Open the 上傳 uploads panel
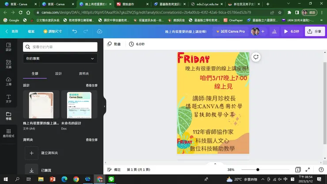The height and width of the screenshot is (184, 327). click(x=8, y=81)
